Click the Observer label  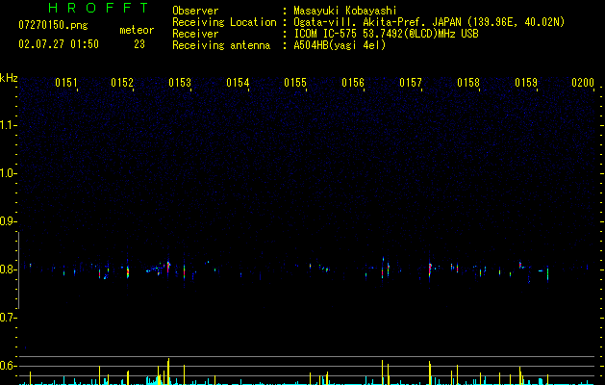pos(195,11)
